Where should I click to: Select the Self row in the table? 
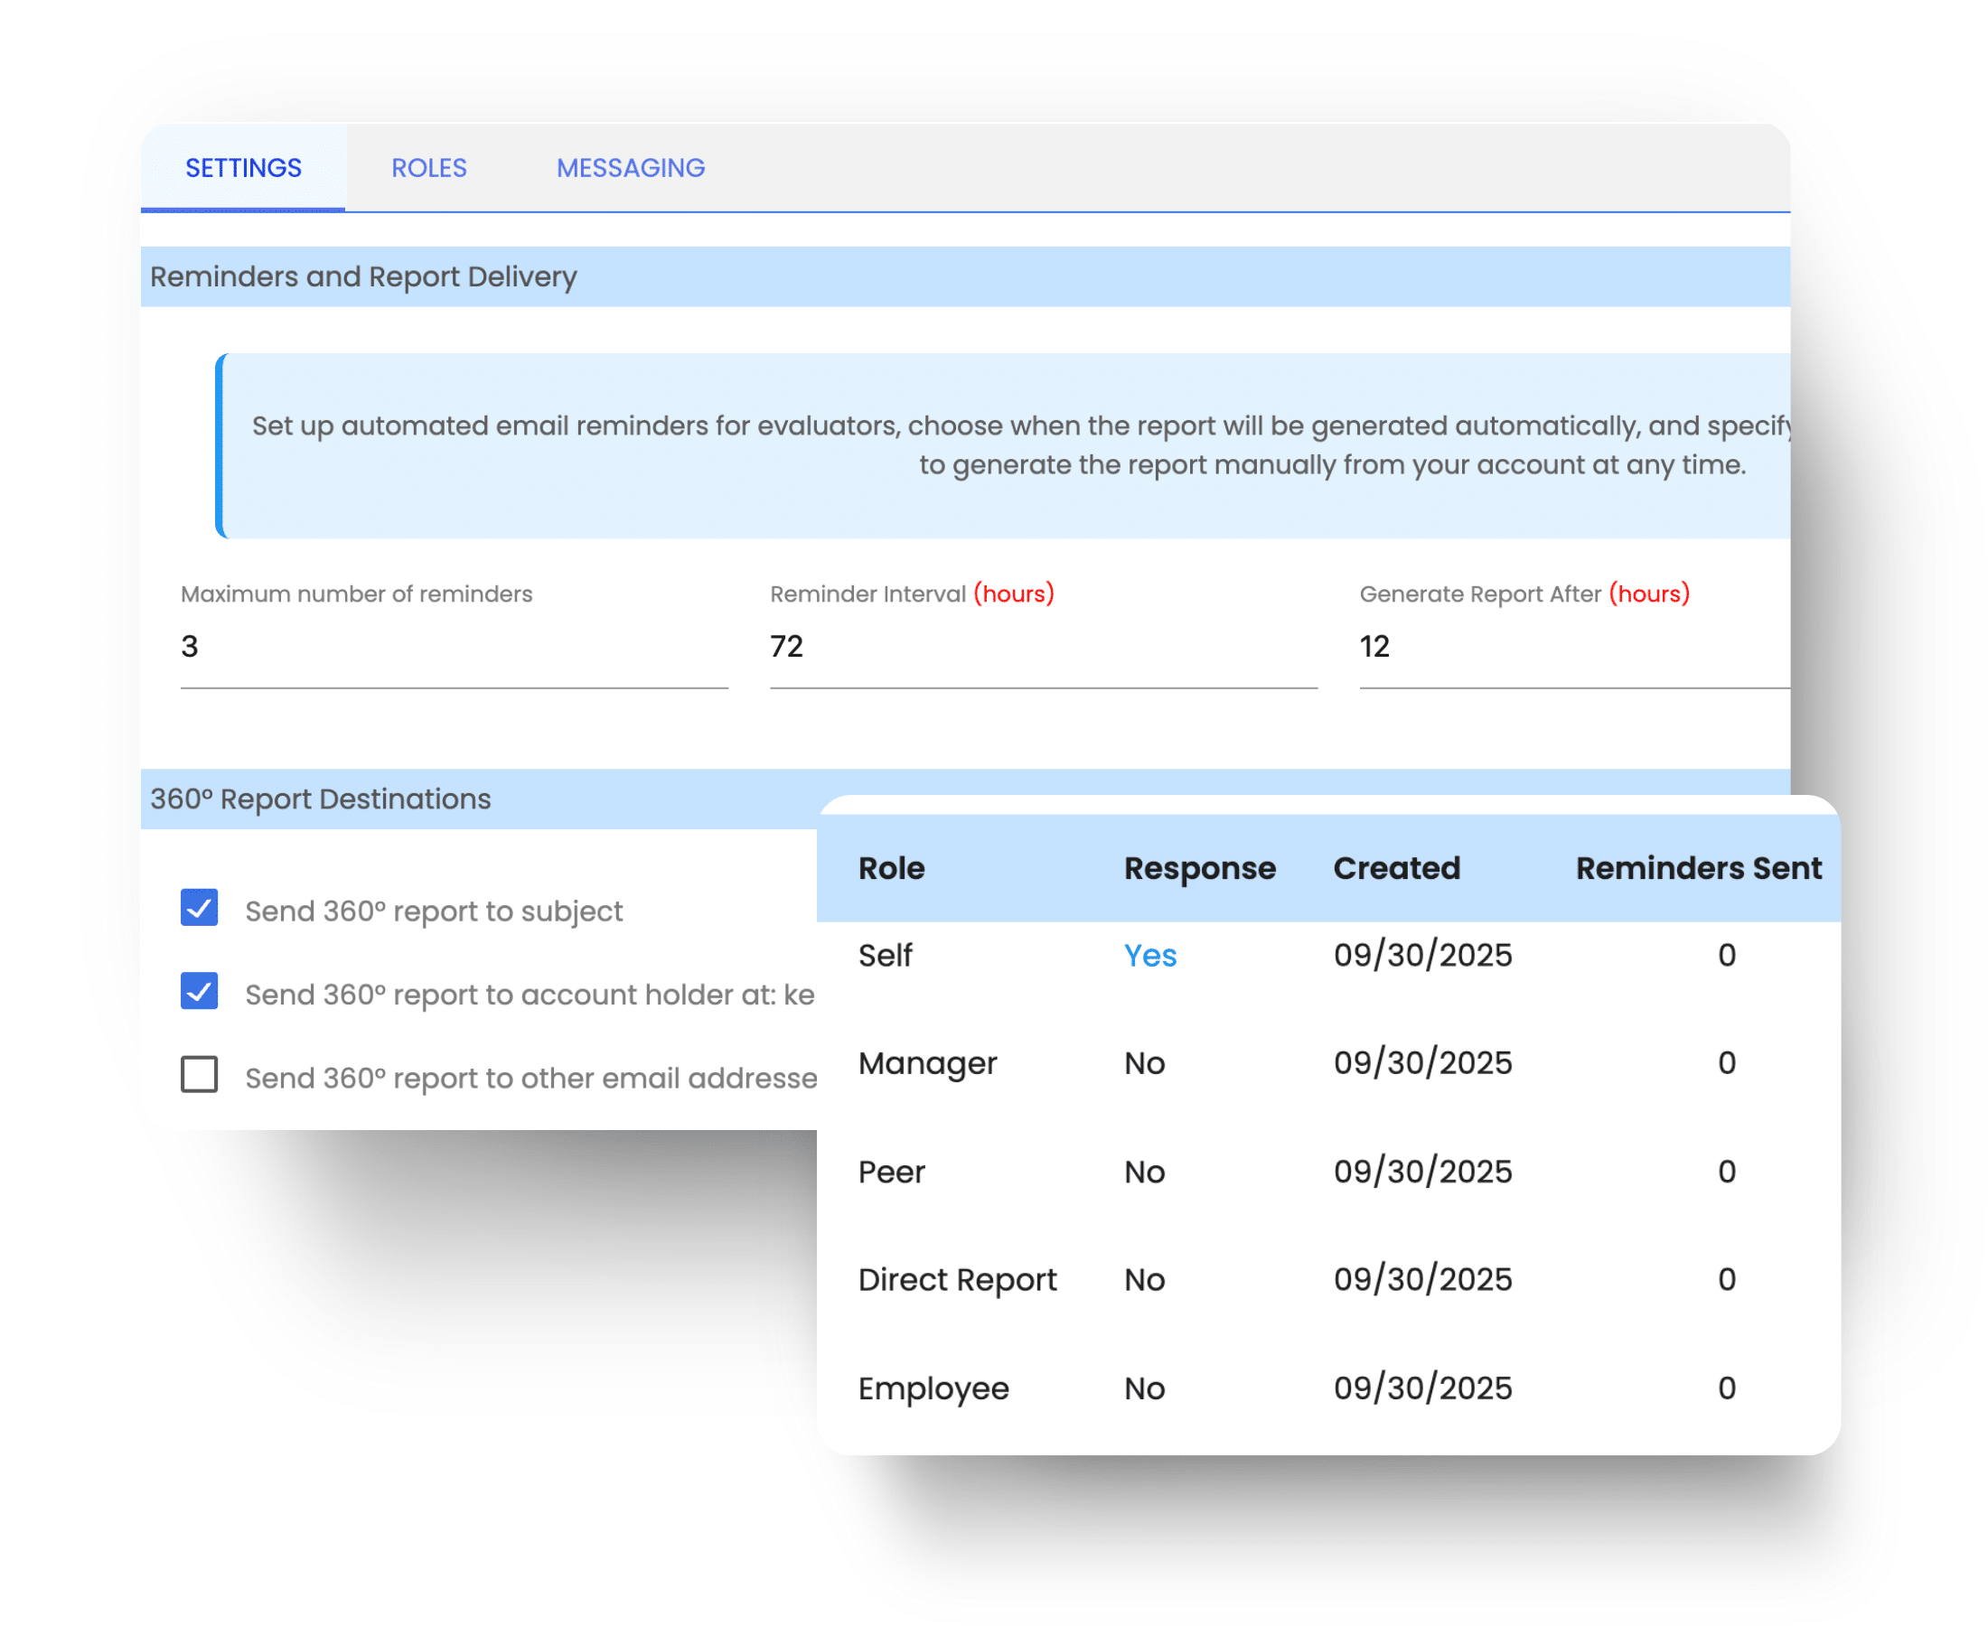coord(885,956)
